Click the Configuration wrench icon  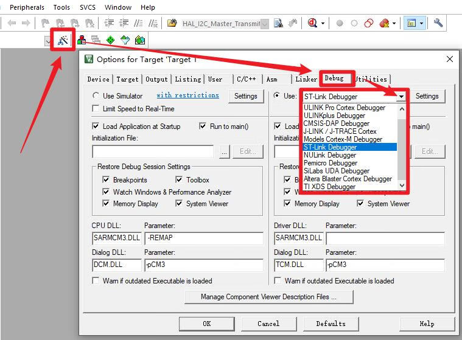point(438,23)
